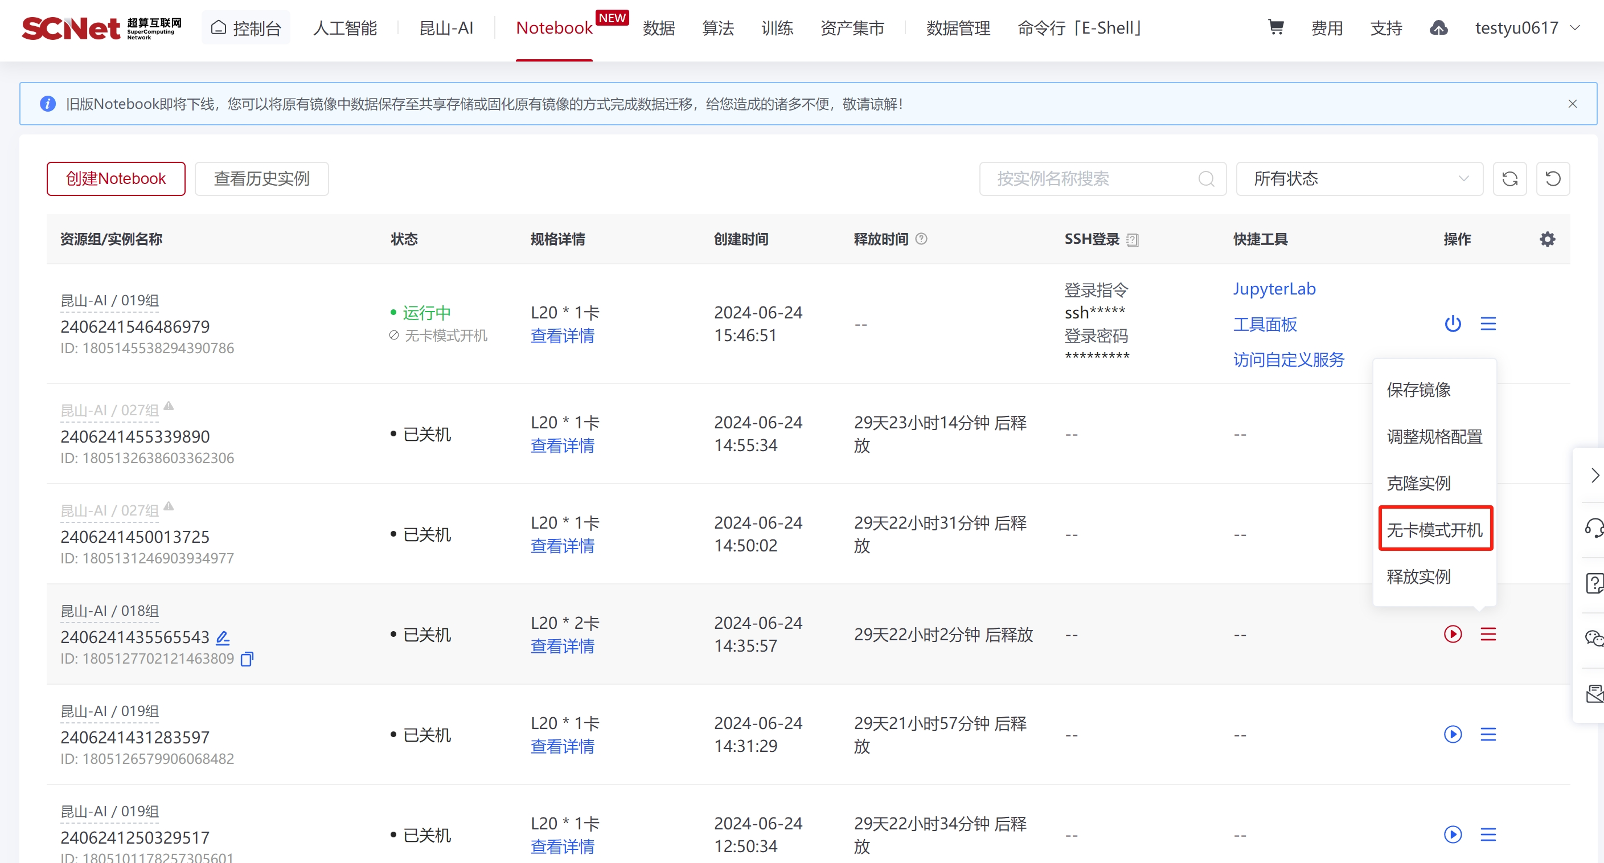Switch to the 数据管理 navigation tab
This screenshot has height=863, width=1604.
958,27
